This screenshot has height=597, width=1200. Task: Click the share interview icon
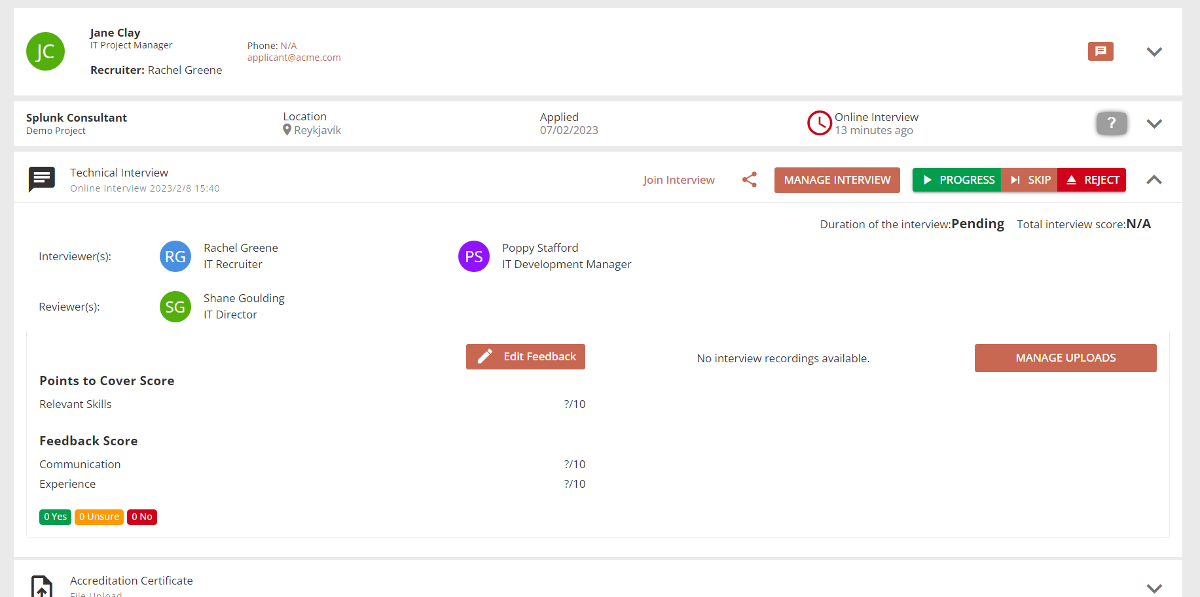click(x=750, y=180)
